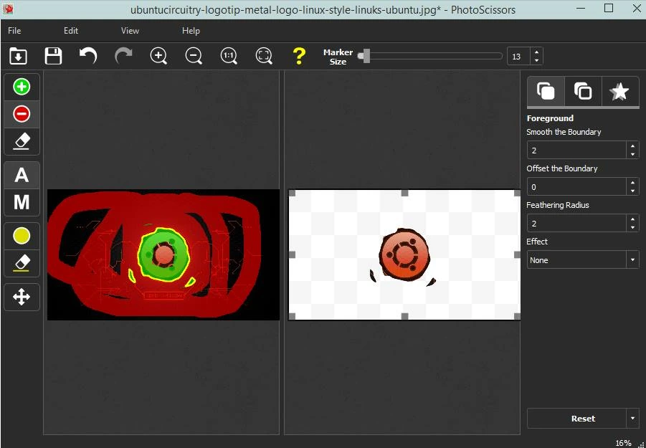646x448 pixels.
Task: Click the Marker Size value field
Action: tap(518, 57)
